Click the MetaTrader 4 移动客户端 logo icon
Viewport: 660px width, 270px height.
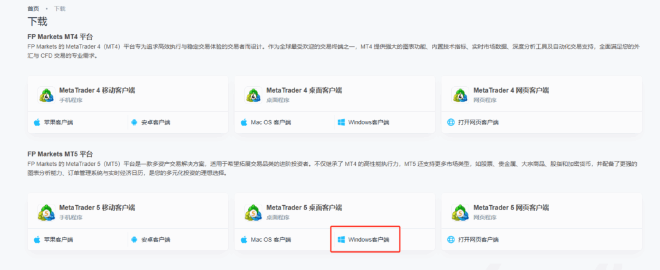[46, 94]
